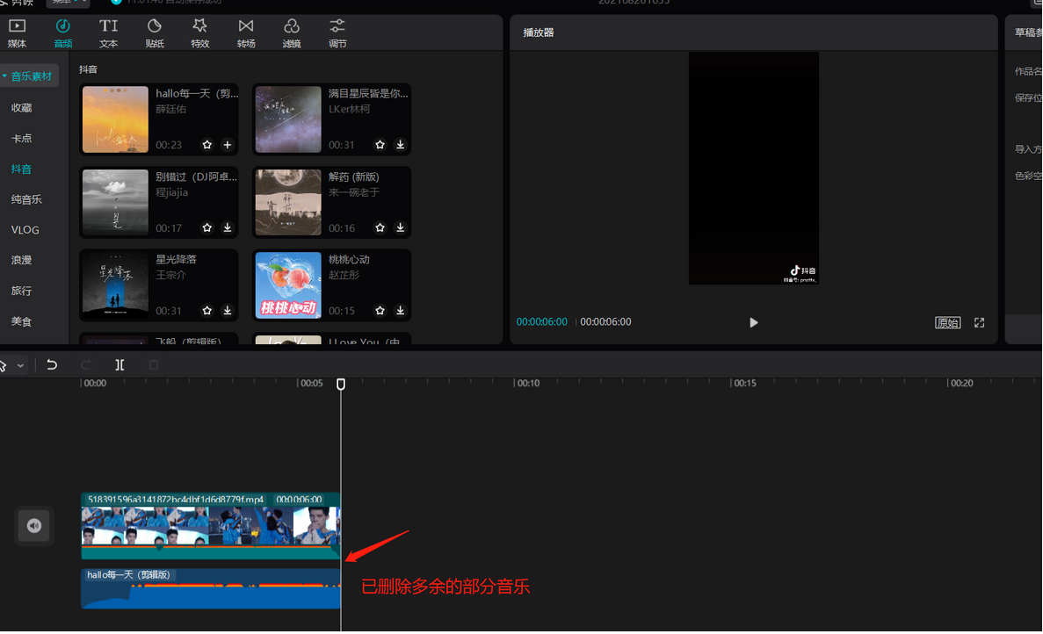Favorite 满目星辰皆是你 with its star

coord(380,144)
